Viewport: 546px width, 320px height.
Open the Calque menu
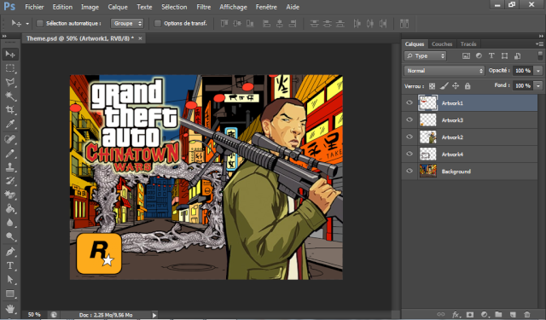(x=118, y=7)
